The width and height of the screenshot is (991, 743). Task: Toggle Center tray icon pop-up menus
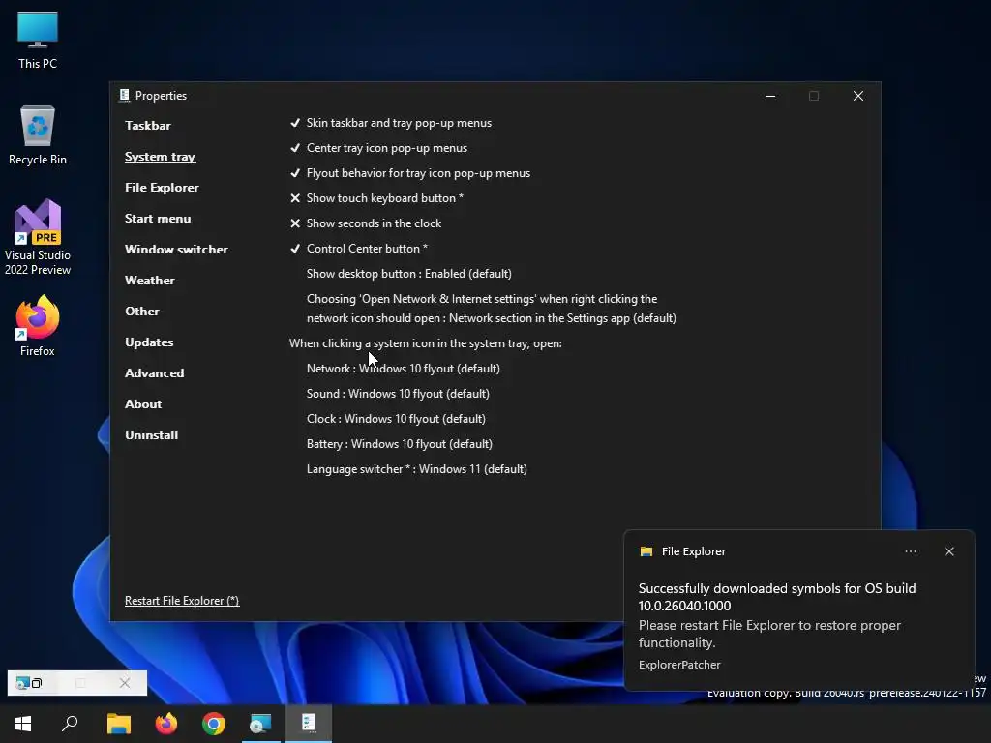pos(378,148)
